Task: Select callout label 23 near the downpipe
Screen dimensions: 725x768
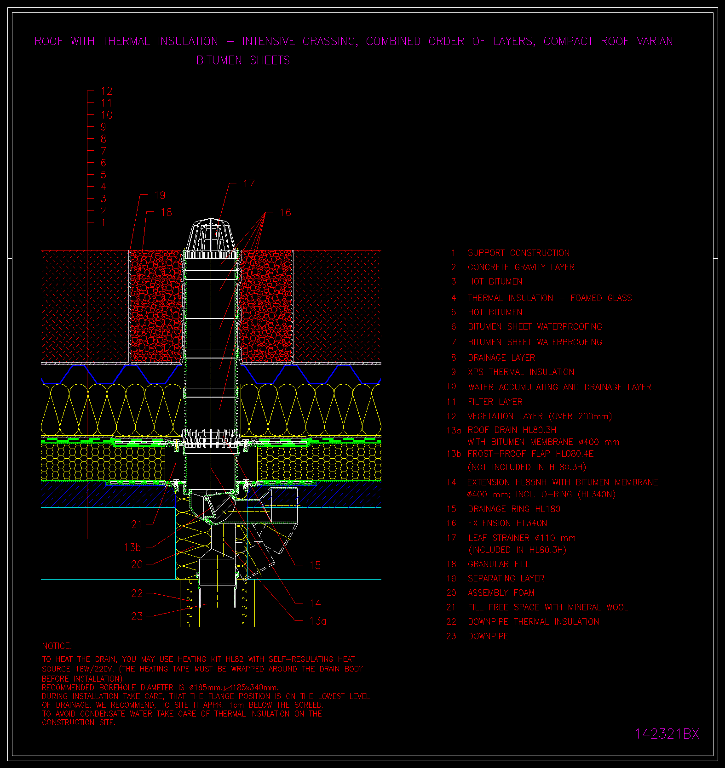Action: click(x=137, y=616)
